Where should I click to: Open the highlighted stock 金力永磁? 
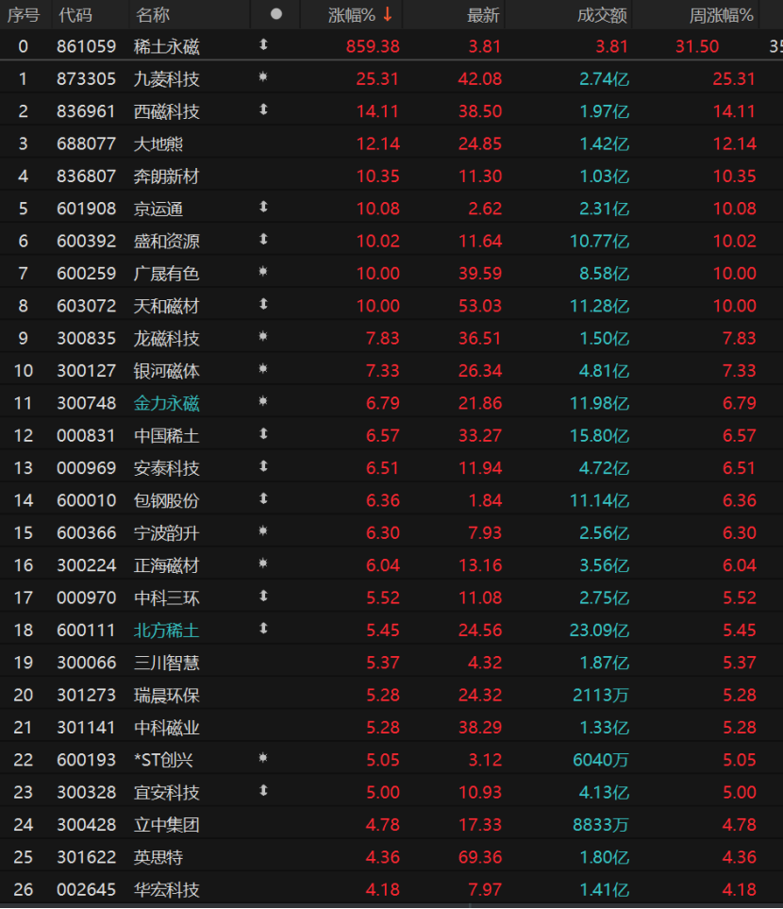click(166, 403)
